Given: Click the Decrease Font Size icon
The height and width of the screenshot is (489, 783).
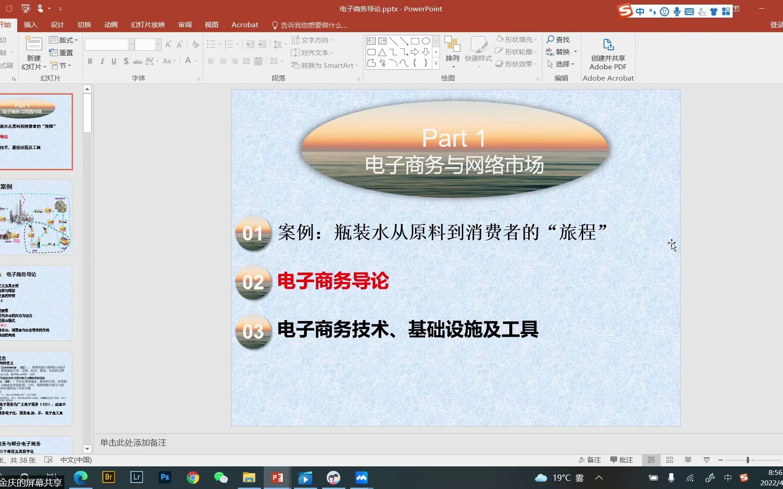Looking at the screenshot, I should [x=179, y=44].
